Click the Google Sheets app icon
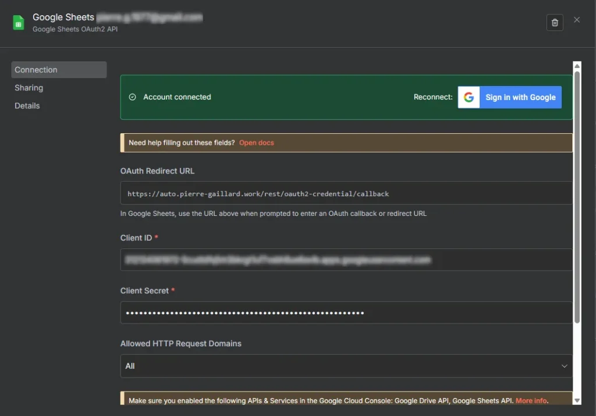This screenshot has height=416, width=596. 18,23
